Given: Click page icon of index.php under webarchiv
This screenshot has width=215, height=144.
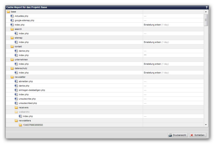Looking at the screenshot, I should [x=20, y=116].
